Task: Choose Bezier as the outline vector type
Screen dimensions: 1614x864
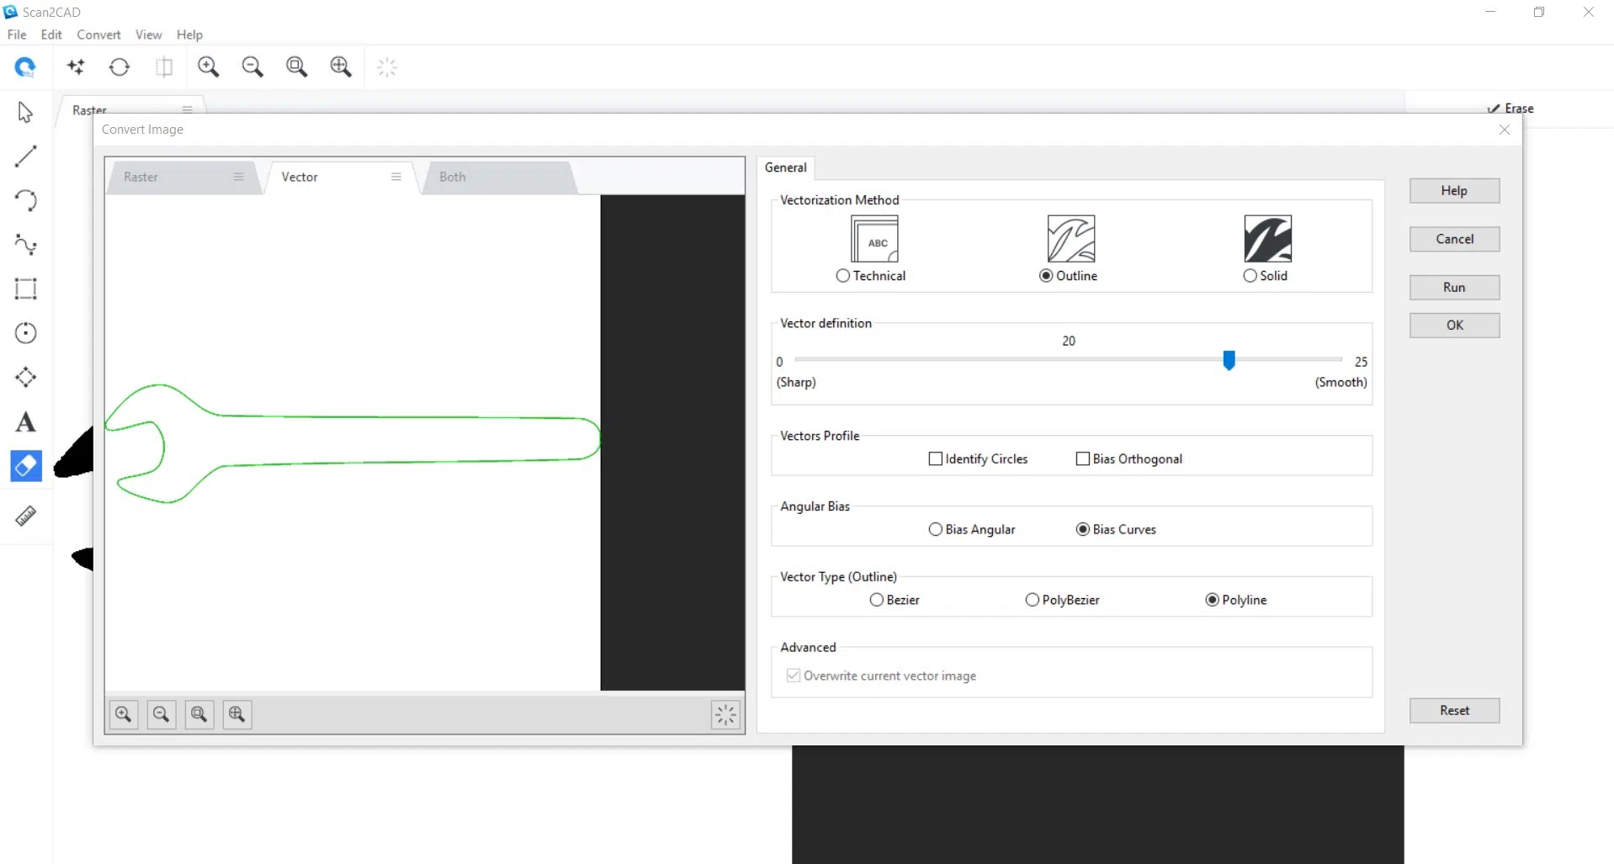Action: (875, 600)
